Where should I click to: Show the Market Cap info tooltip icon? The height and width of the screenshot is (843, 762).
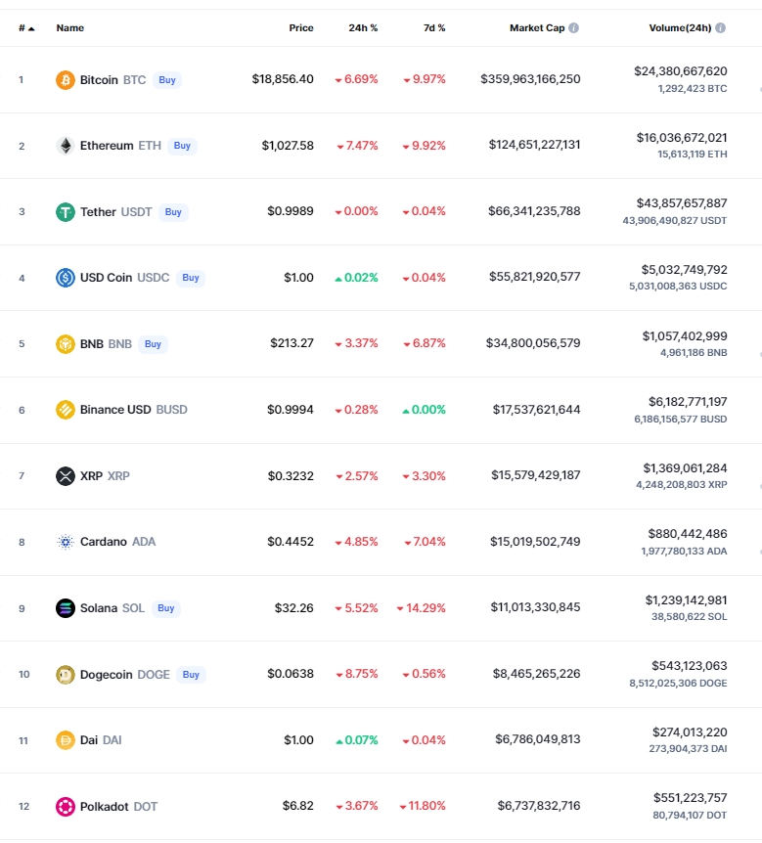coord(574,28)
